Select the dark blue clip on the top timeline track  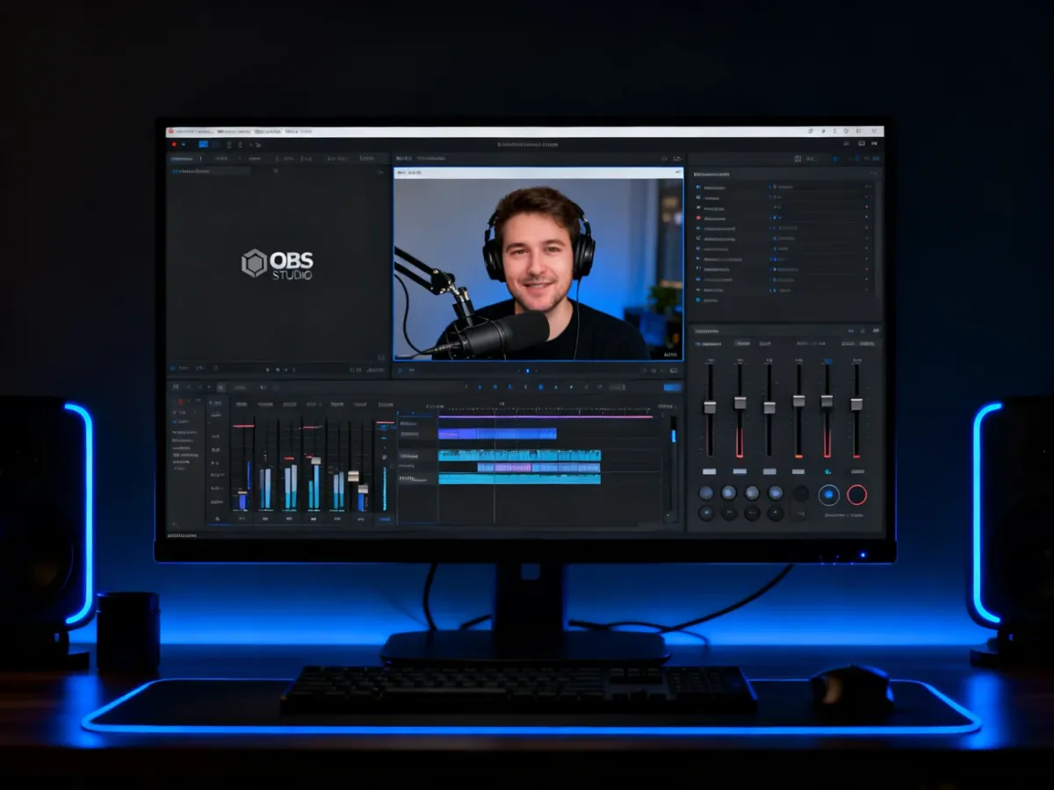pyautogui.click(x=497, y=434)
